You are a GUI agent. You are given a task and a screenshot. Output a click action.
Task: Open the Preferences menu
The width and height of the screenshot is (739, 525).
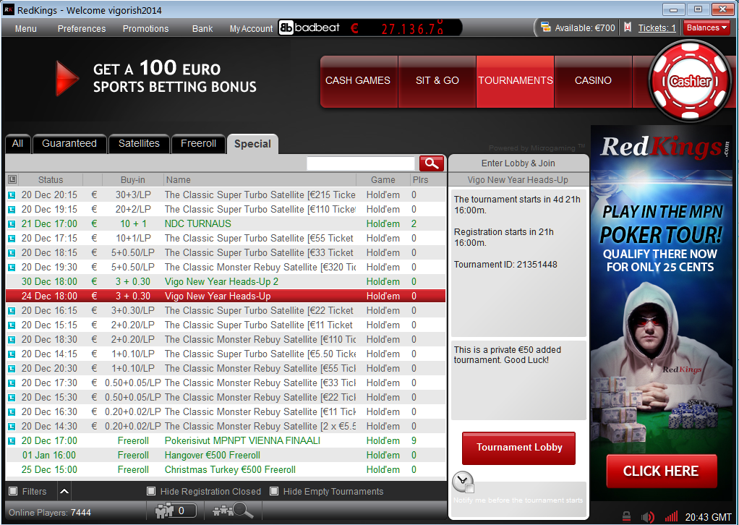(x=82, y=29)
